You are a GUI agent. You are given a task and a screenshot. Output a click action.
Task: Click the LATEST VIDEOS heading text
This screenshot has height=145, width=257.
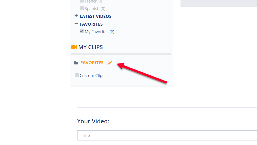click(x=96, y=16)
